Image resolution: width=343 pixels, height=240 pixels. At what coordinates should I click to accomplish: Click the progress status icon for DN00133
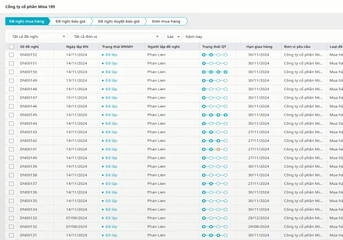click(214, 218)
